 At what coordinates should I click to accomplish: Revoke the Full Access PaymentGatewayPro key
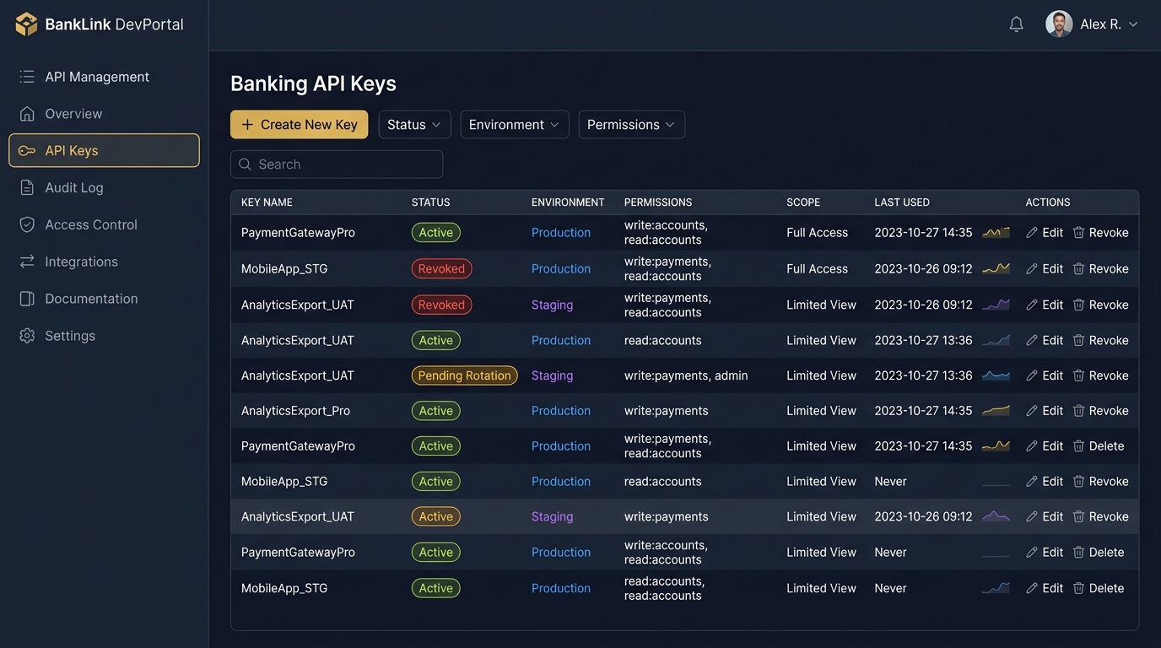[1101, 233]
